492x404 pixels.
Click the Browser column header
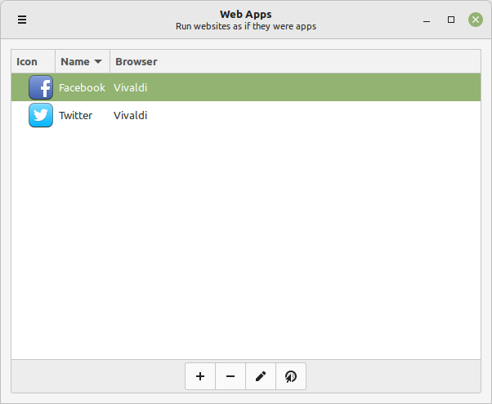point(136,61)
